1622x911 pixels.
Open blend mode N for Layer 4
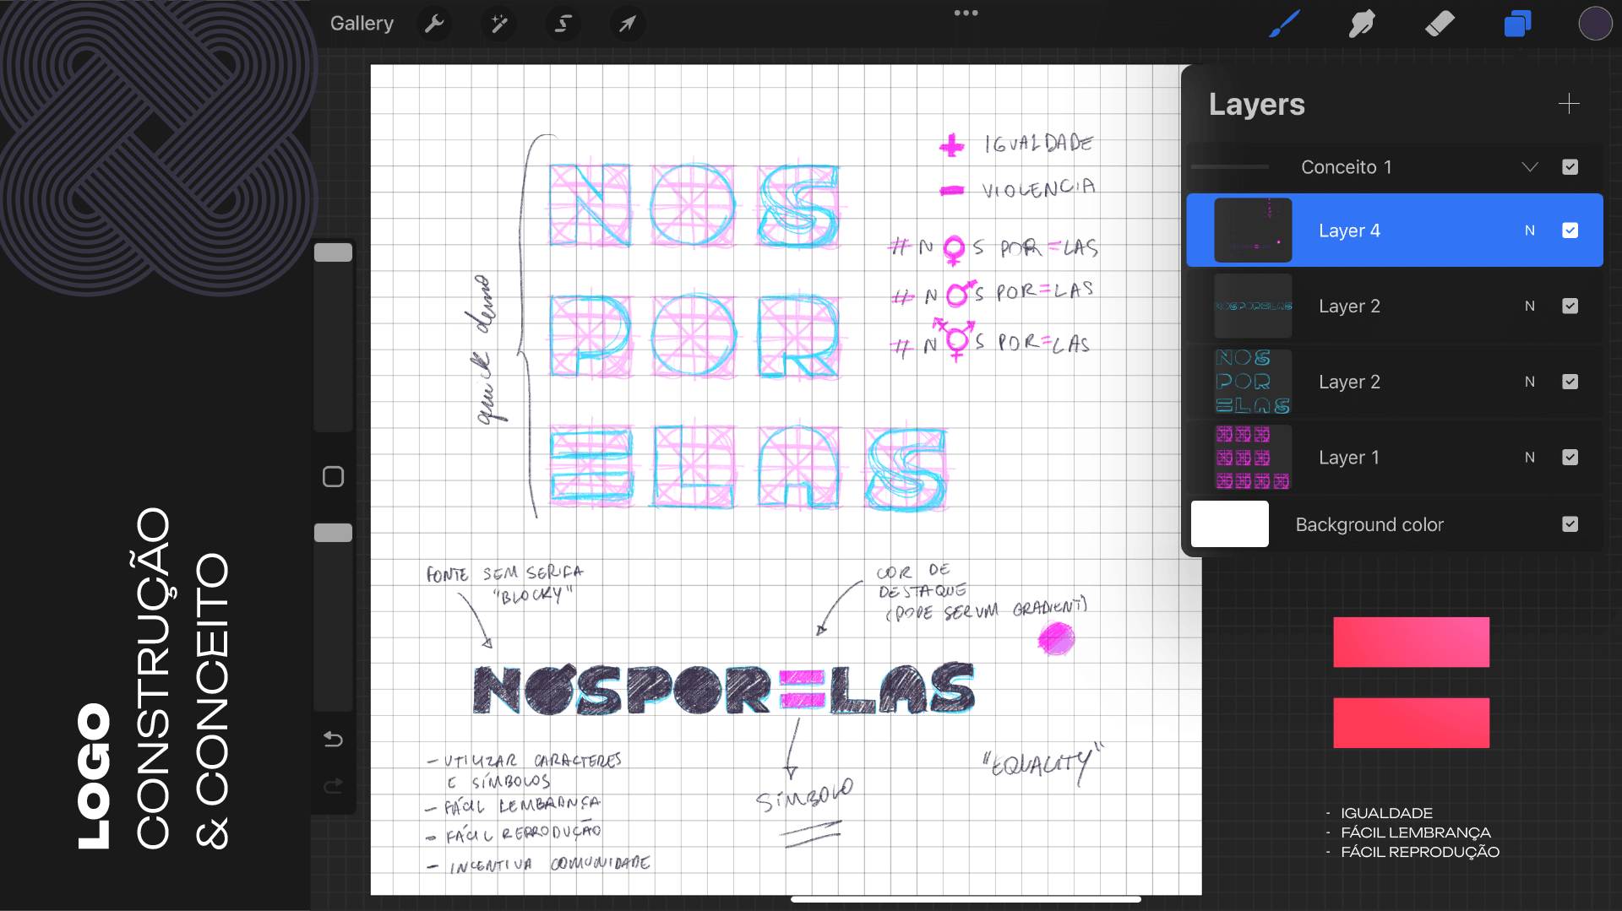pos(1530,230)
